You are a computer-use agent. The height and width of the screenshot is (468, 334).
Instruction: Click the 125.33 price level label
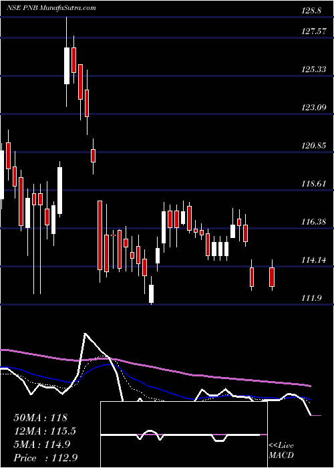coord(314,70)
